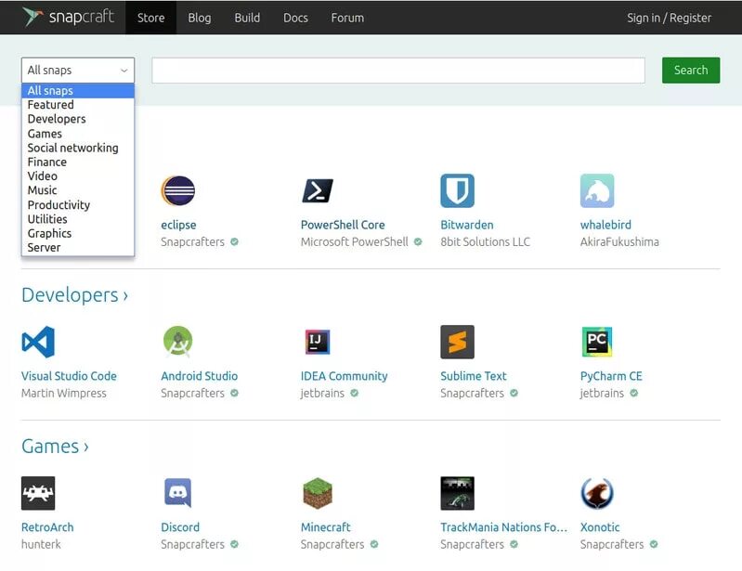Open the Xonotic title link
Viewport: 742px width, 571px height.
600,527
